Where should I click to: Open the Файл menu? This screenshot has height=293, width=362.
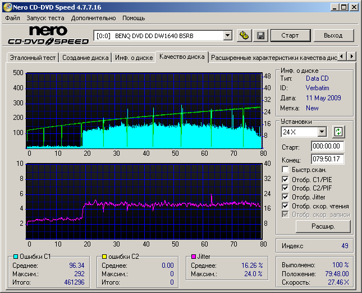tap(12, 18)
